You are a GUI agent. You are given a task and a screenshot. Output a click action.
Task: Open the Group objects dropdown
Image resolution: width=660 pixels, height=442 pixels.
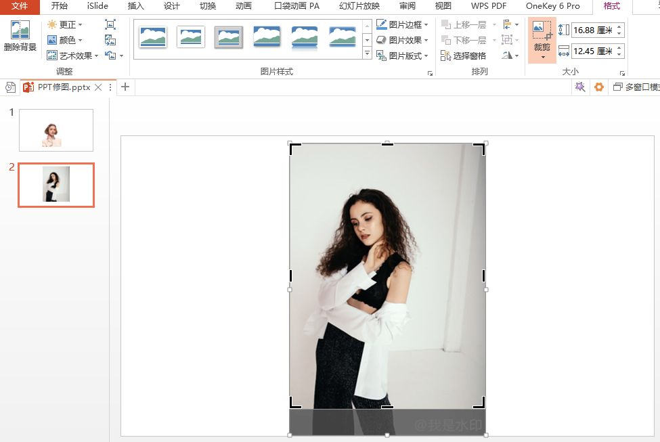[x=510, y=40]
